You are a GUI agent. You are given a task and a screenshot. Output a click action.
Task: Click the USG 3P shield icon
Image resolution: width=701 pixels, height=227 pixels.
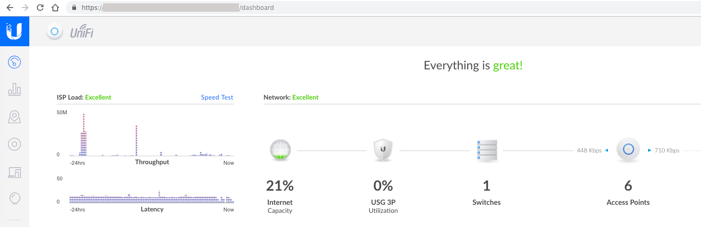click(x=383, y=150)
